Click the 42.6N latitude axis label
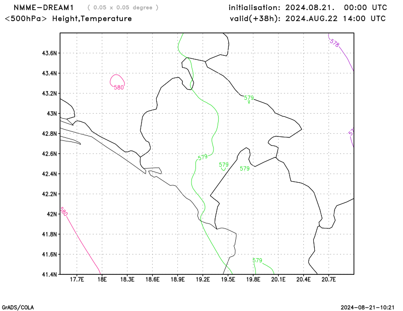 49,154
